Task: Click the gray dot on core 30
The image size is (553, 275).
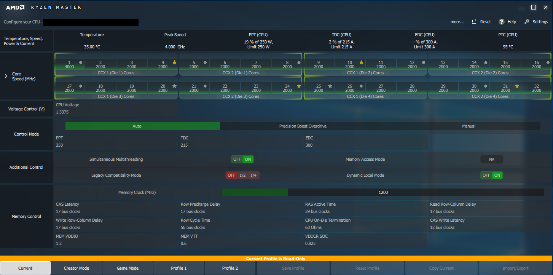Action: tap(486, 86)
